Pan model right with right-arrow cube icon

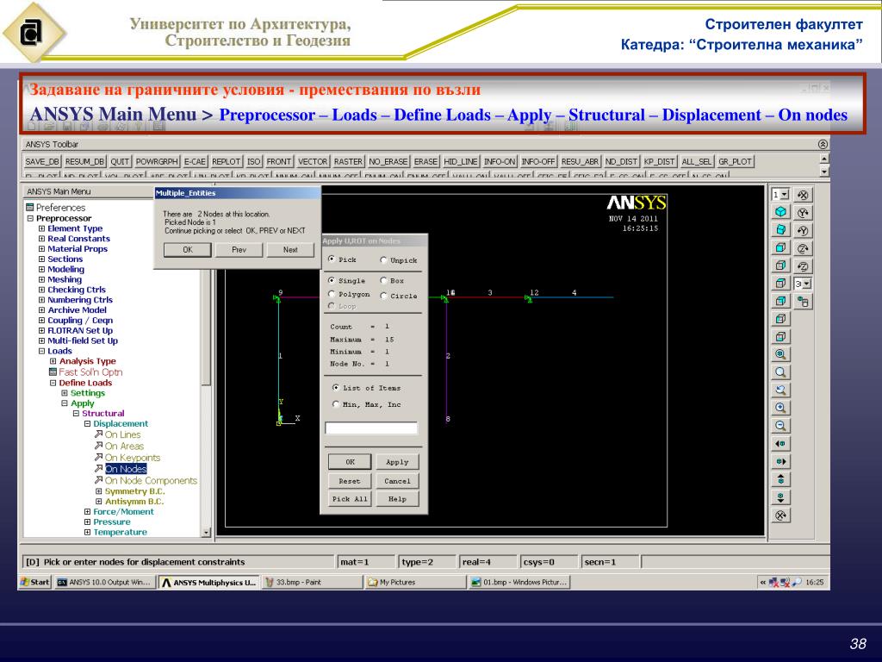(x=780, y=462)
